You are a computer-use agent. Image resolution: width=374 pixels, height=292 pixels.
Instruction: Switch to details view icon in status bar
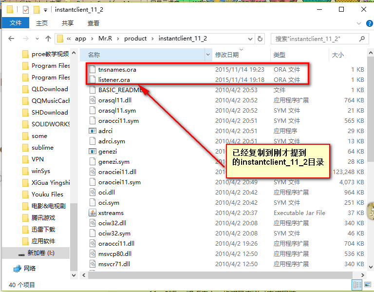pyautogui.click(x=357, y=285)
